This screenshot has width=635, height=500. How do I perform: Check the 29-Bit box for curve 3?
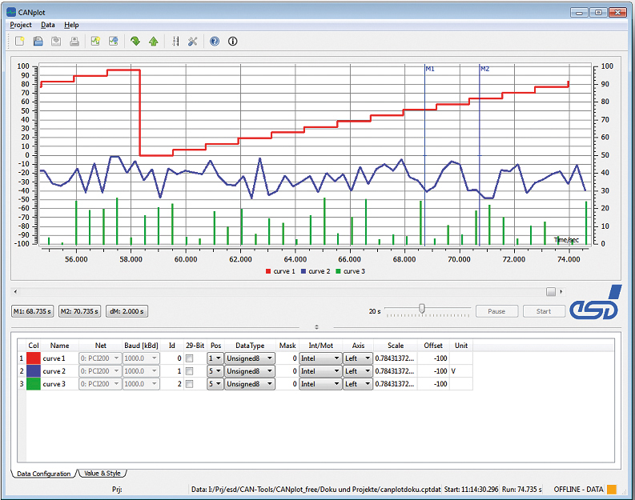[189, 385]
